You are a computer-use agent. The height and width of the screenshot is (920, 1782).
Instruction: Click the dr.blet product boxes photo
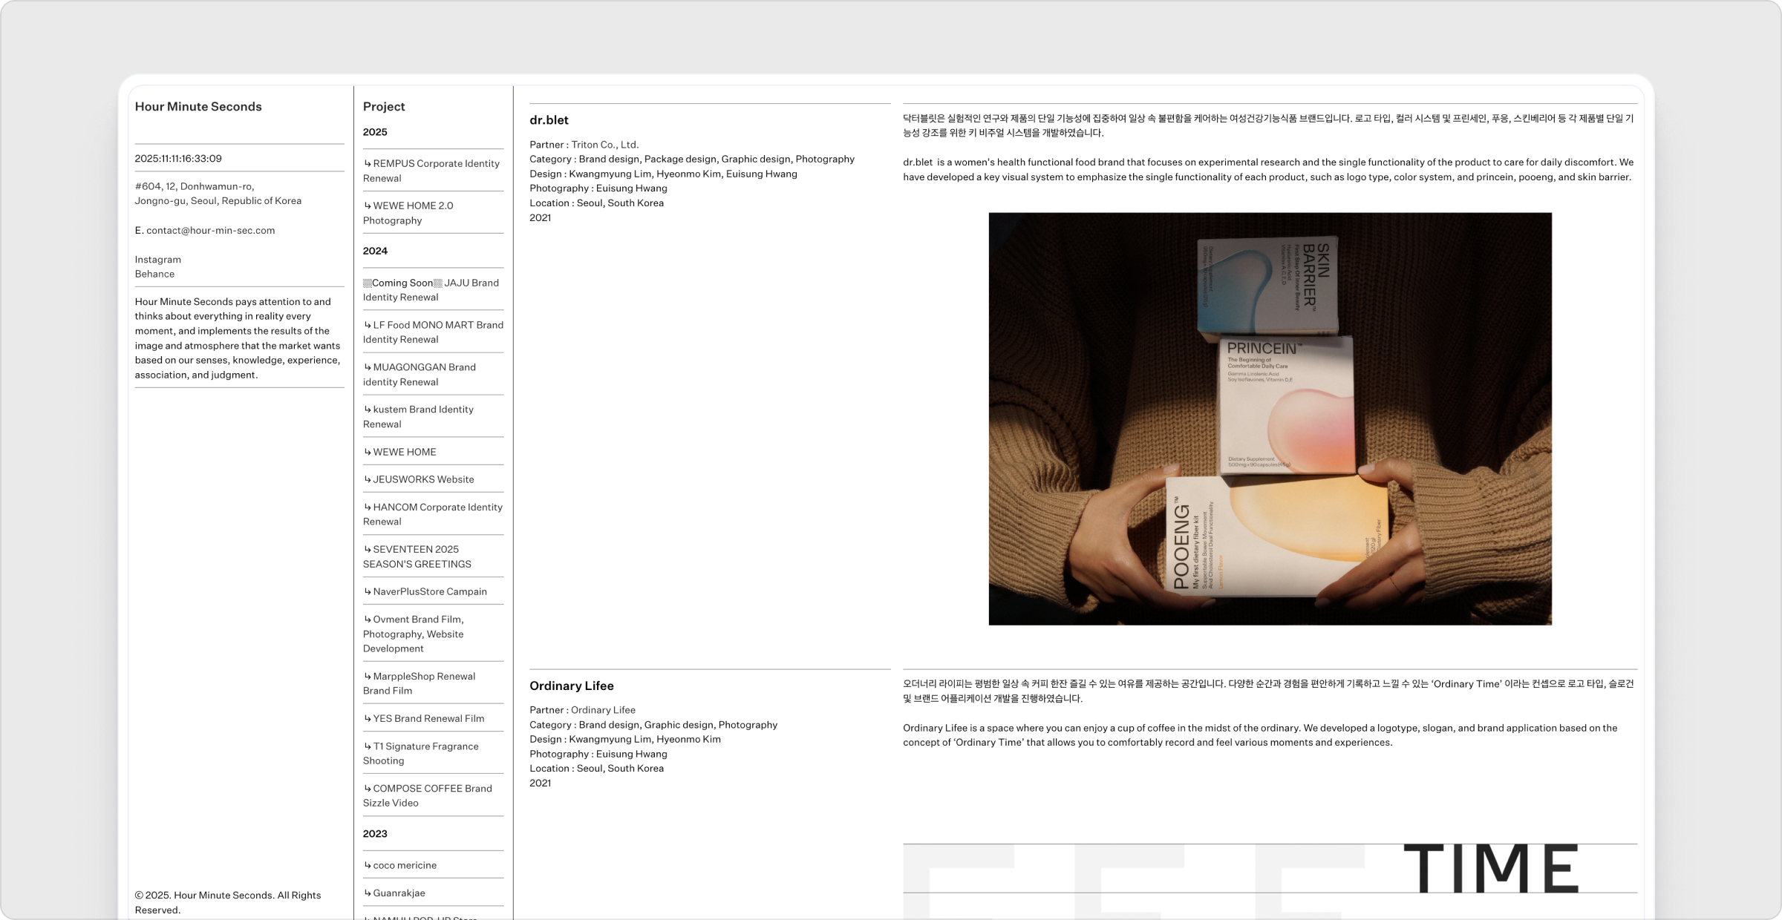pyautogui.click(x=1270, y=418)
